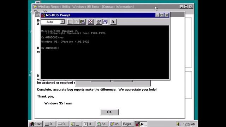226x127 pixels.
Task: Click the 'Complete, accurate bug reports' sentence
Action: 97,89
